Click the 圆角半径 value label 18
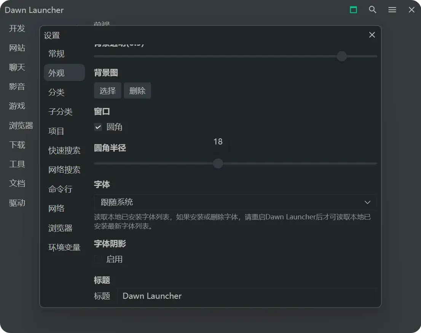 [218, 141]
